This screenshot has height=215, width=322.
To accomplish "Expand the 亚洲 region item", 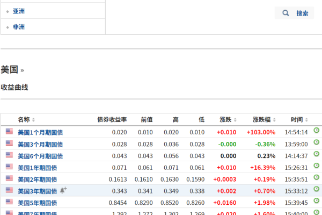I will click(18, 11).
